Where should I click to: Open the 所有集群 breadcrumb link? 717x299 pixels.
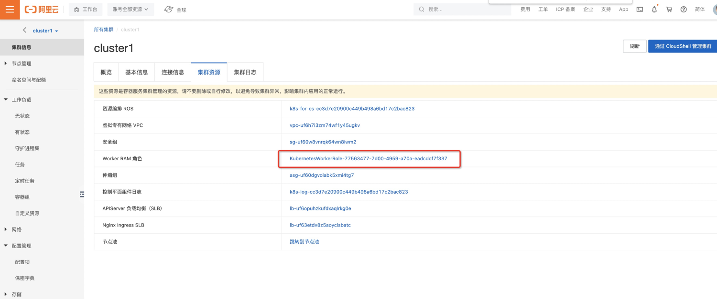[x=104, y=30]
